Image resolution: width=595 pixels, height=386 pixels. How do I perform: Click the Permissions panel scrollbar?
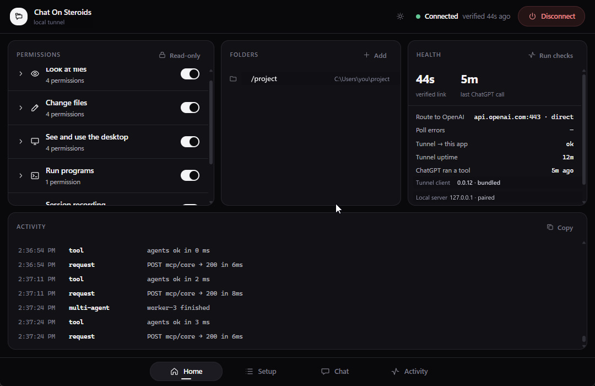point(211,122)
